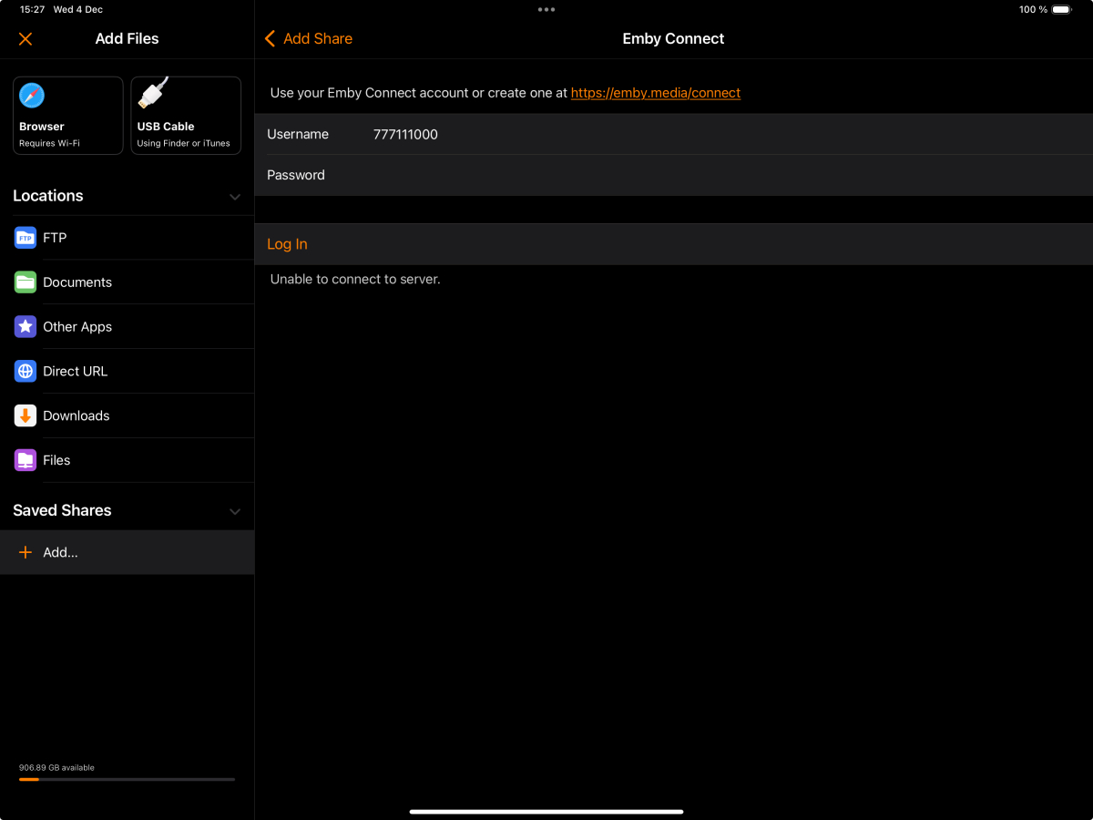Viewport: 1093px width, 820px height.
Task: Click the FTP location icon
Action: tap(26, 238)
